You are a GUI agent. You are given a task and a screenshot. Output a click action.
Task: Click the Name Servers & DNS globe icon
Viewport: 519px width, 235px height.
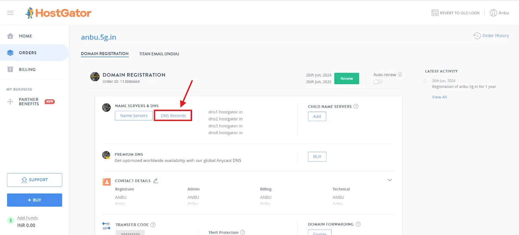click(106, 107)
